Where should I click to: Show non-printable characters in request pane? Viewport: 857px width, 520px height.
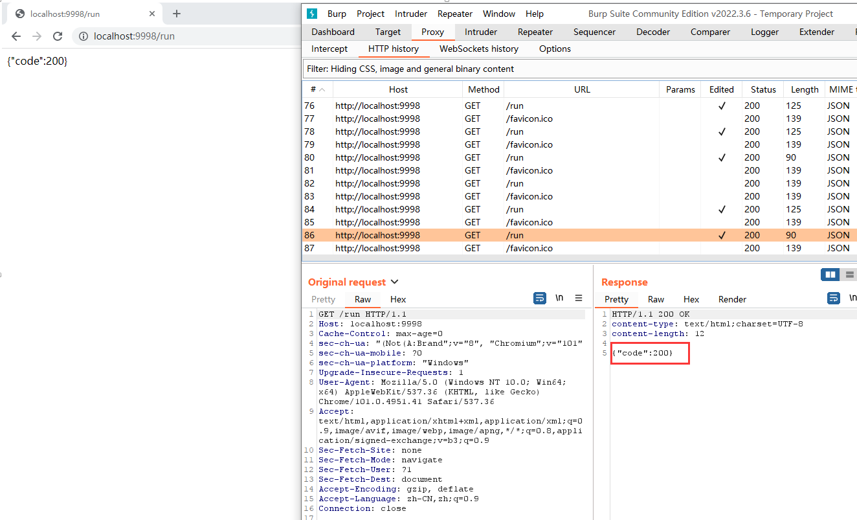(559, 299)
